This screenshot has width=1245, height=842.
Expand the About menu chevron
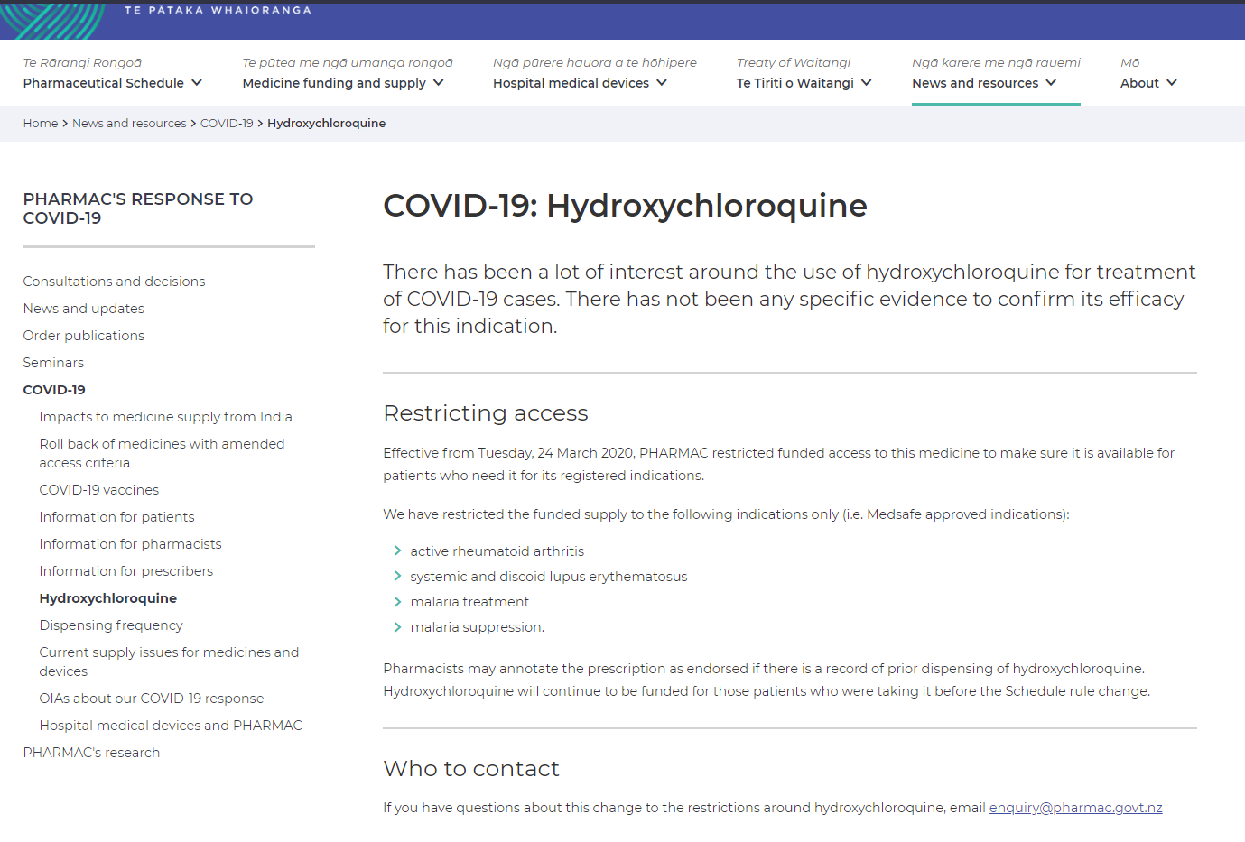(1172, 83)
